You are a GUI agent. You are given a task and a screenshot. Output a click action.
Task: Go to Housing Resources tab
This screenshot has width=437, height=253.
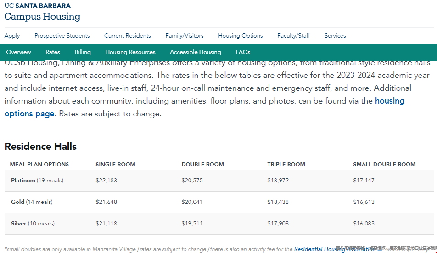pyautogui.click(x=130, y=52)
